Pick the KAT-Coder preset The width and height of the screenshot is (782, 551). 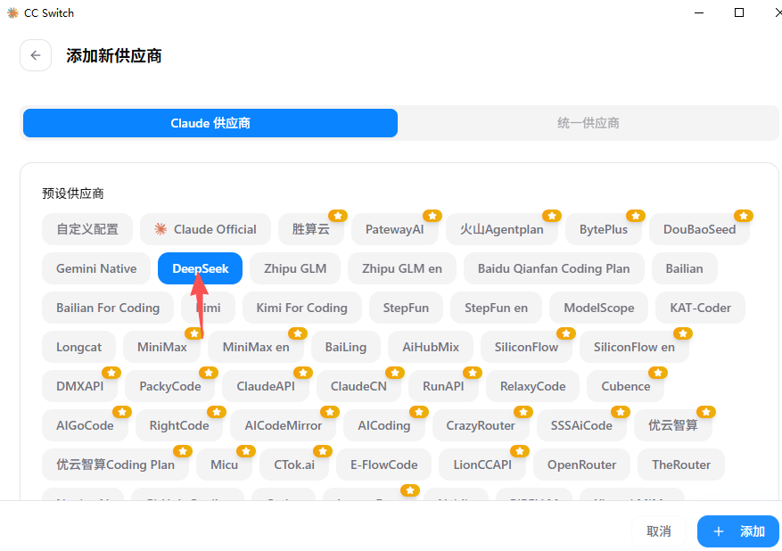[701, 308]
